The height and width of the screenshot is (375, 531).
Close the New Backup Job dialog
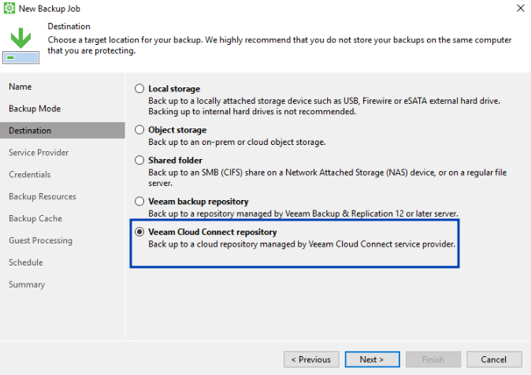pyautogui.click(x=521, y=8)
